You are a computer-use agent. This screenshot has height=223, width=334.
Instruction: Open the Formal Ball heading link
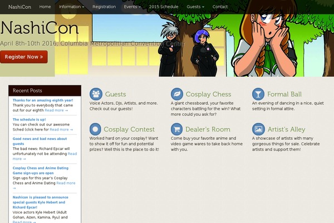click(x=284, y=94)
